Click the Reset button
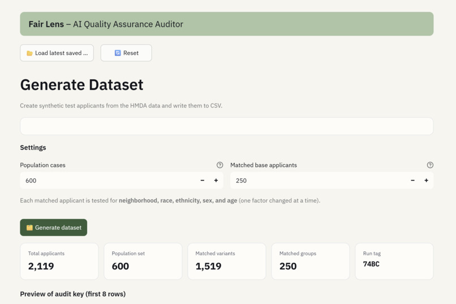This screenshot has width=456, height=304. (126, 53)
